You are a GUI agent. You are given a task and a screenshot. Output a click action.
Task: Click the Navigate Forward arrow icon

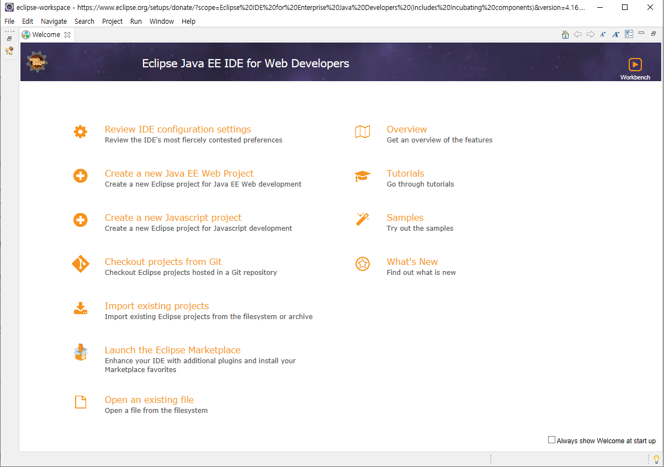[x=591, y=34]
